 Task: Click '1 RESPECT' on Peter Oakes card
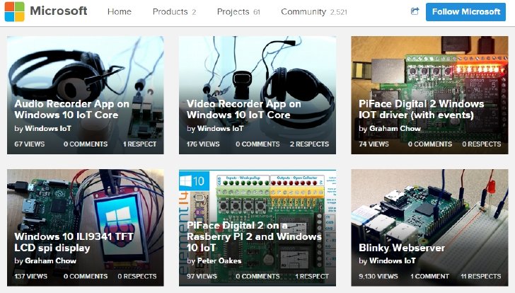(312, 276)
